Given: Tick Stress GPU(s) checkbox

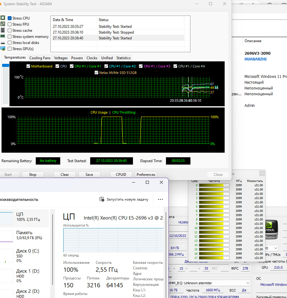Looking at the screenshot, I should point(10,49).
